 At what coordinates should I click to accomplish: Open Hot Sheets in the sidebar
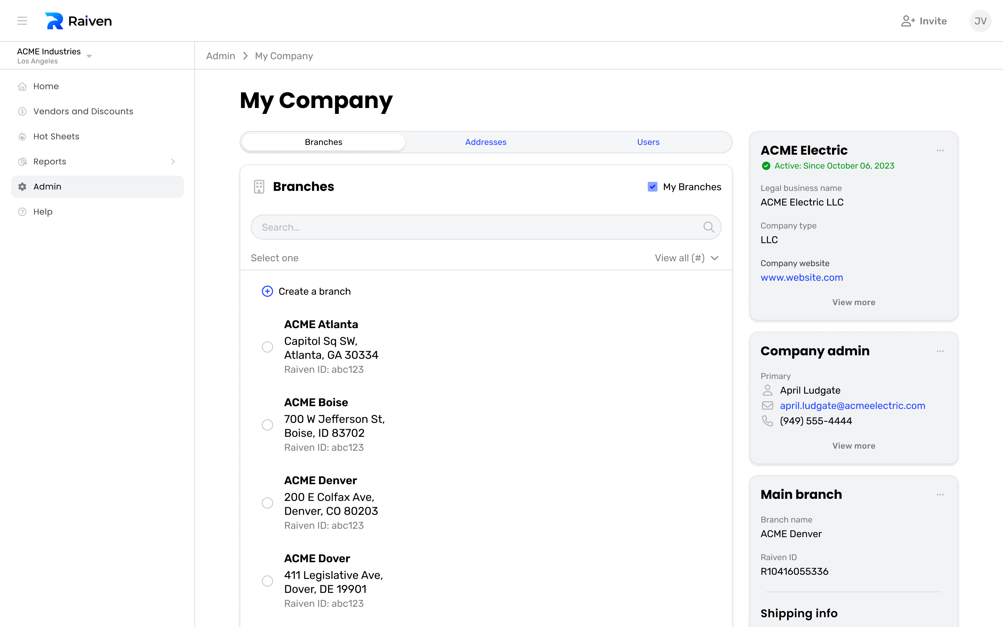pyautogui.click(x=98, y=137)
